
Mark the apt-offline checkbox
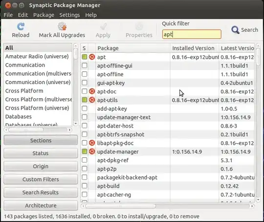(x=85, y=74)
